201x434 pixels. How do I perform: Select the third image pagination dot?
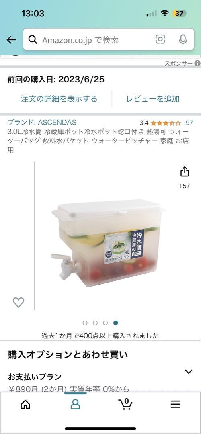pyautogui.click(x=105, y=323)
